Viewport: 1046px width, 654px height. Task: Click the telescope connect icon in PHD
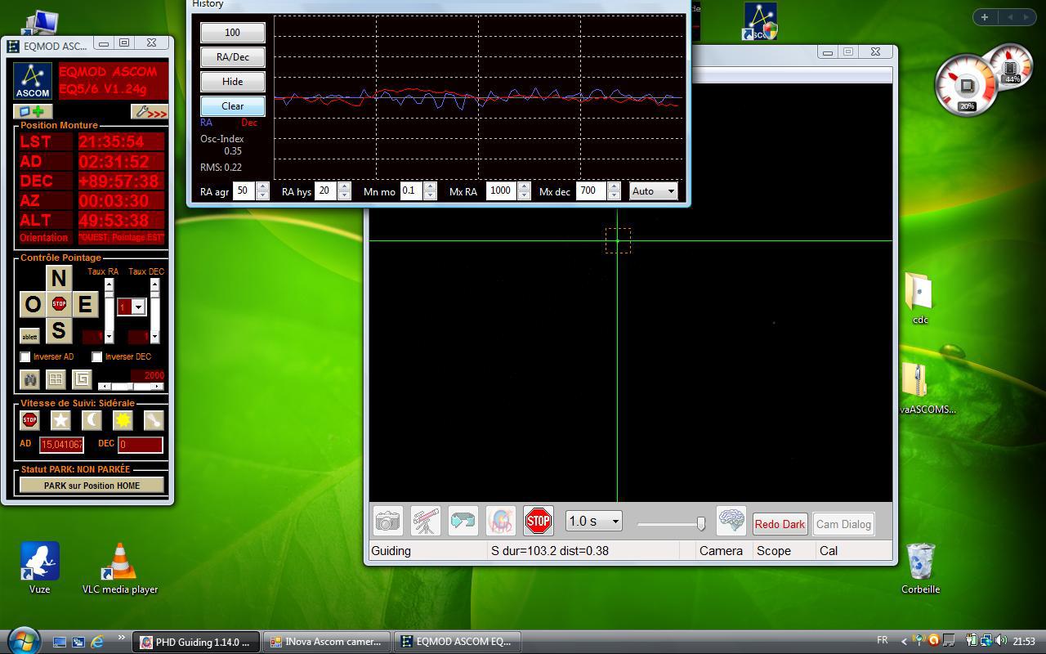(426, 521)
